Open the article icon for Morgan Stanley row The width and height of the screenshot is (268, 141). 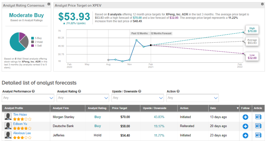(258, 117)
